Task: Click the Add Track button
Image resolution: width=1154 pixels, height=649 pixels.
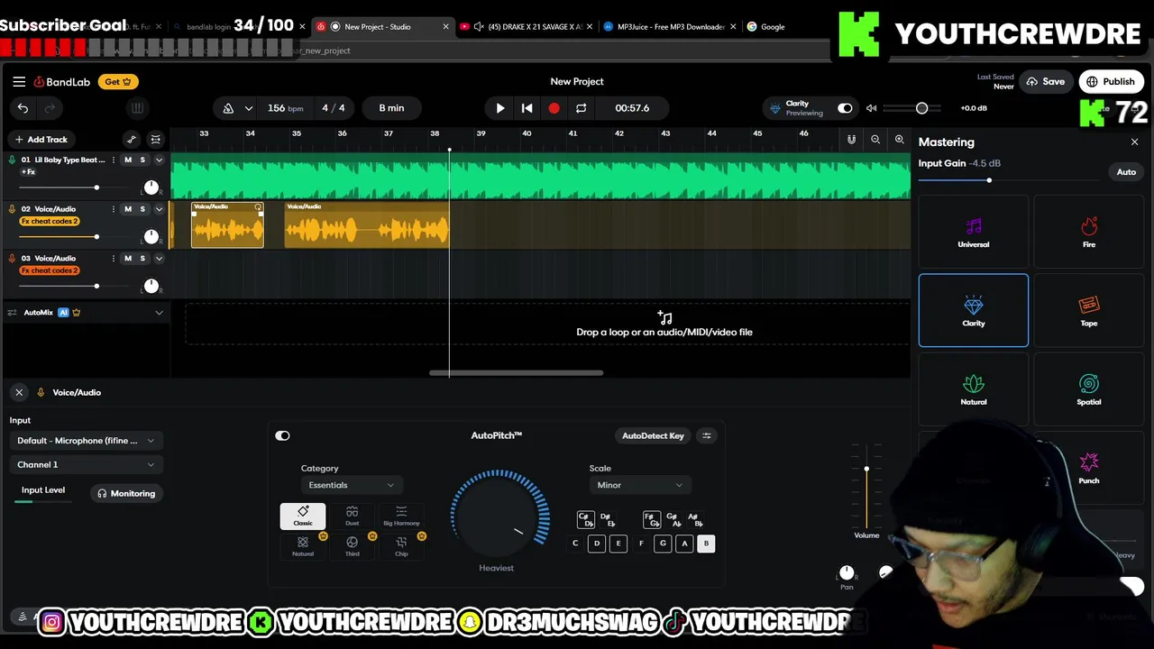Action: [41, 140]
